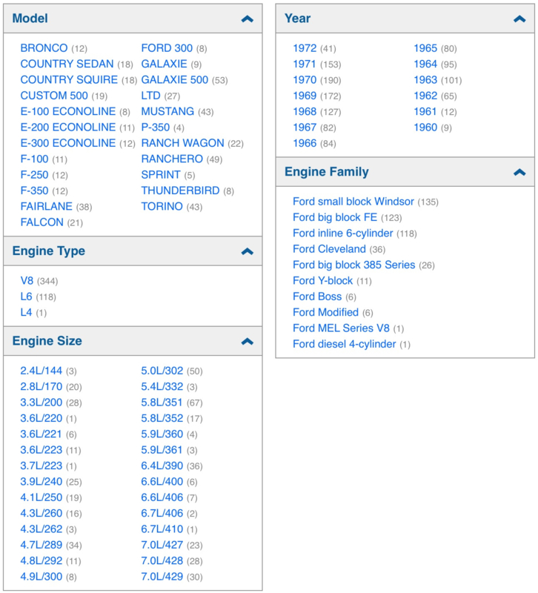Select Ford Boss engine family
Image resolution: width=538 pixels, height=593 pixels.
coord(317,297)
